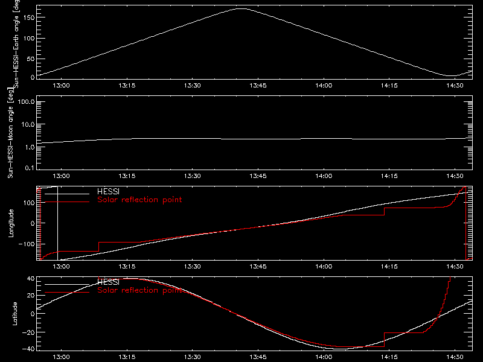Click 13:15 tick under Latitude plot
The image size is (483, 362).
[x=127, y=357]
